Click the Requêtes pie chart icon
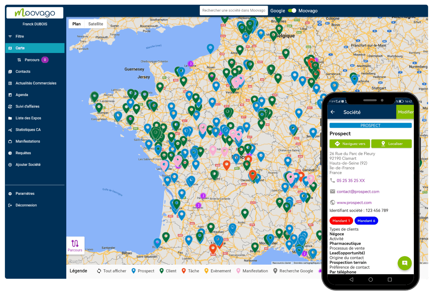The image size is (433, 298). coord(10,153)
